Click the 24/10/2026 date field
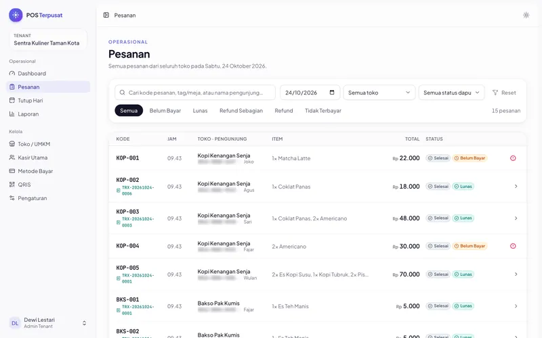Viewport: 542px width, 338px height. coord(310,93)
